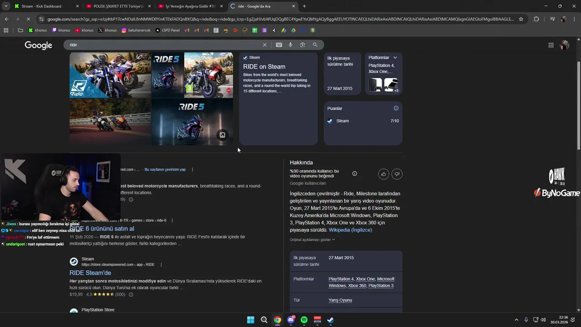Like this video game with thumbs up
This screenshot has height=327, width=581.
[384, 174]
